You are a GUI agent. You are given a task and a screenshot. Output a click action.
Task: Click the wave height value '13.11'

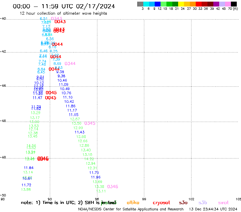tap(101, 191)
